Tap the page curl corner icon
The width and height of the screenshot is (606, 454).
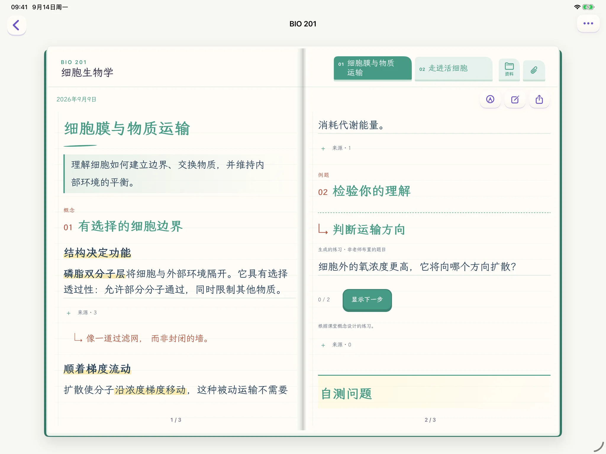[598, 447]
